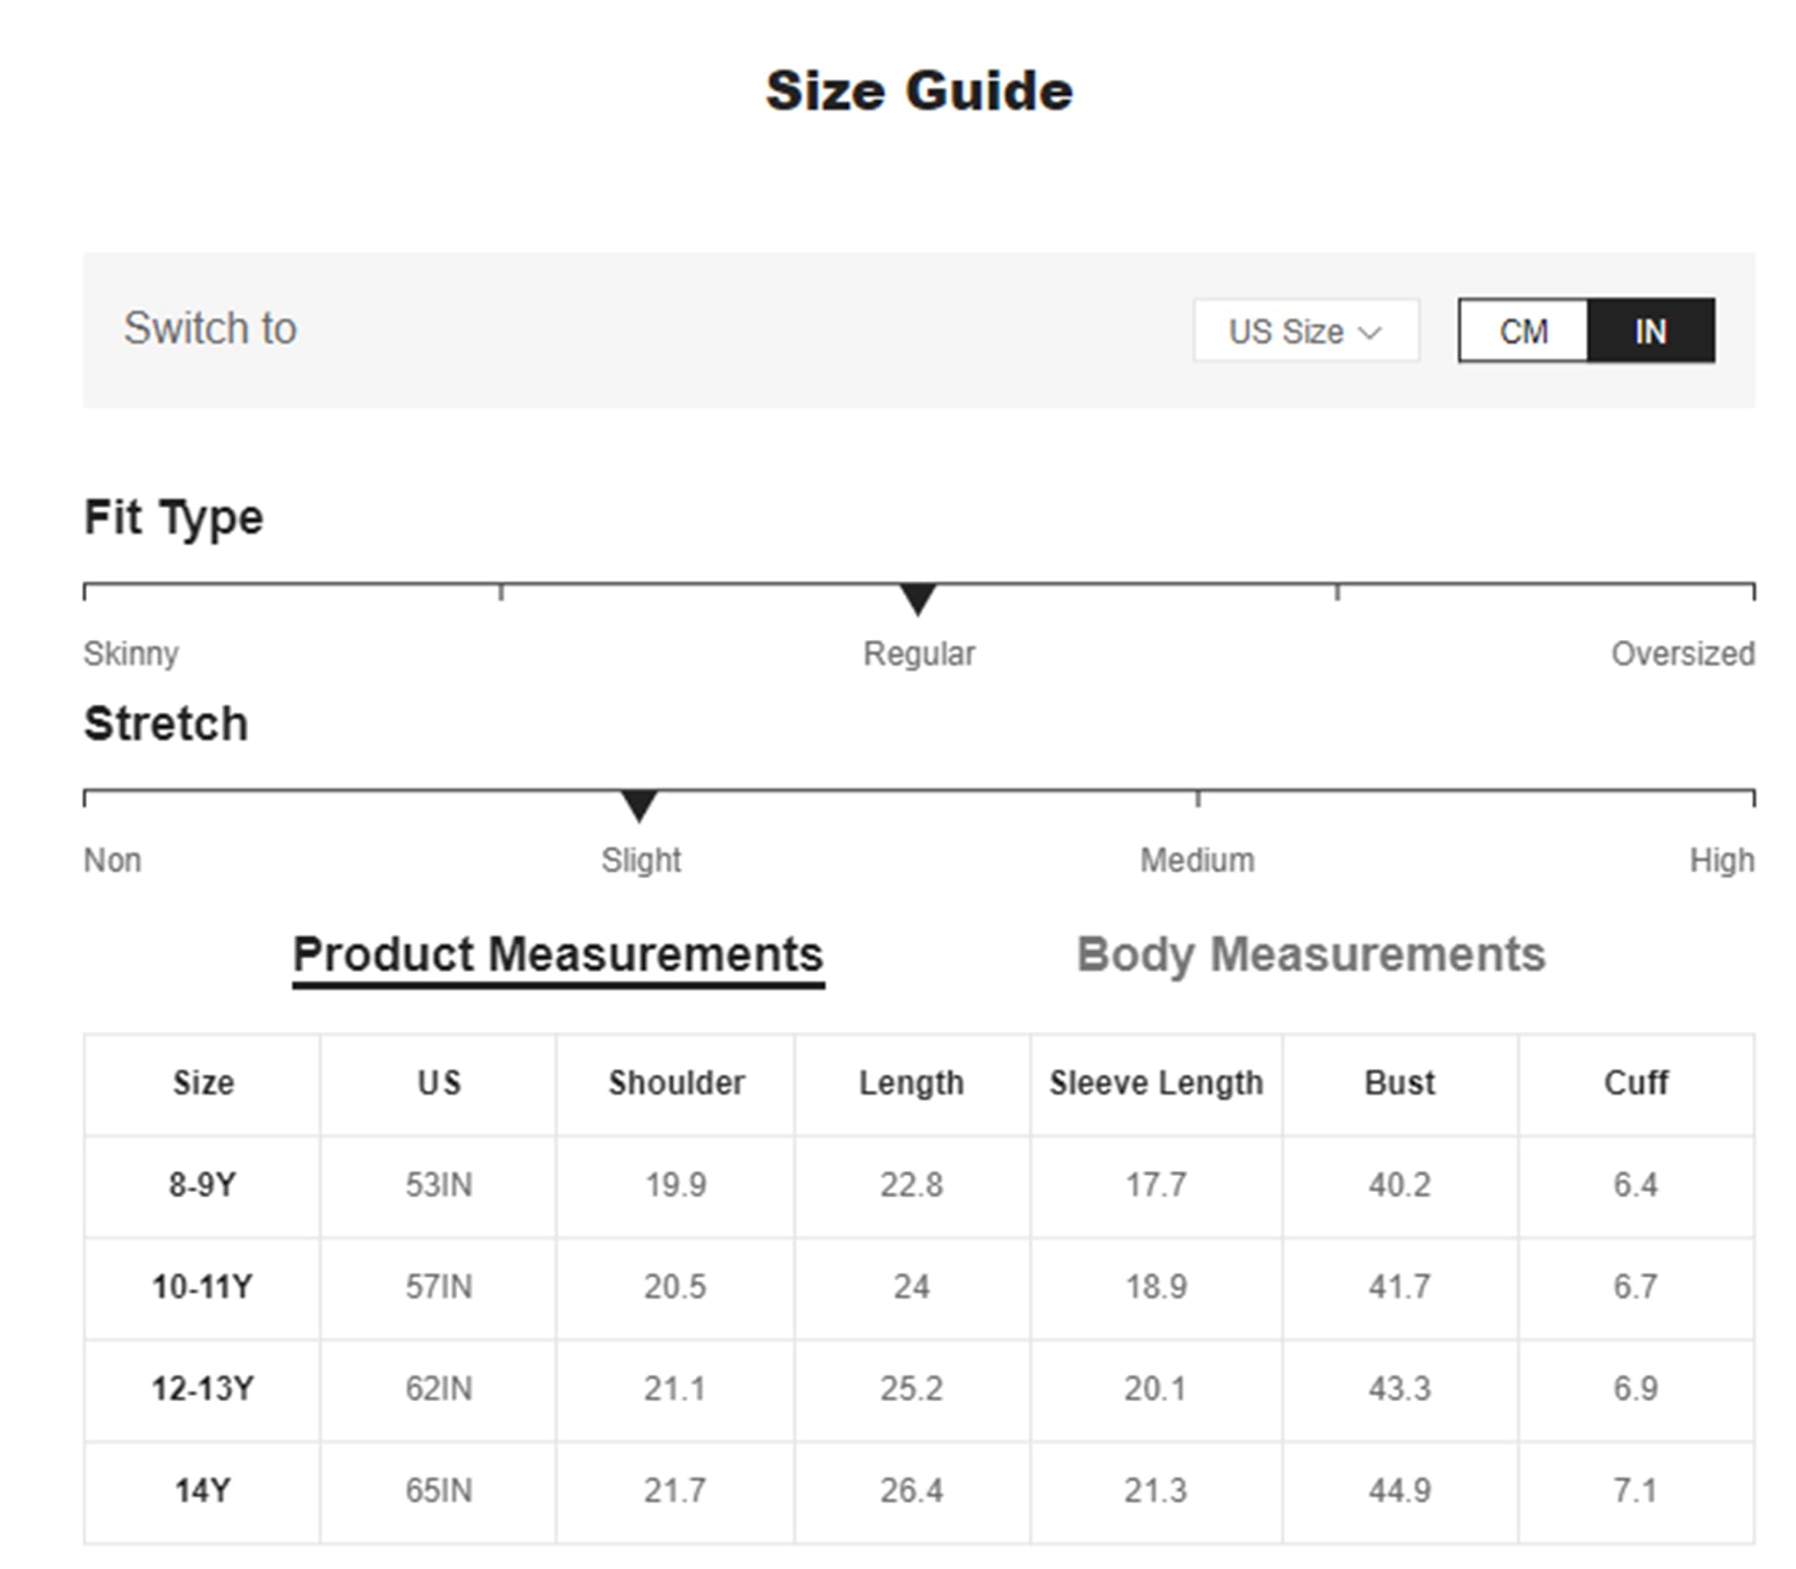
Task: Click the Sleeve Length column header
Action: [1155, 1083]
